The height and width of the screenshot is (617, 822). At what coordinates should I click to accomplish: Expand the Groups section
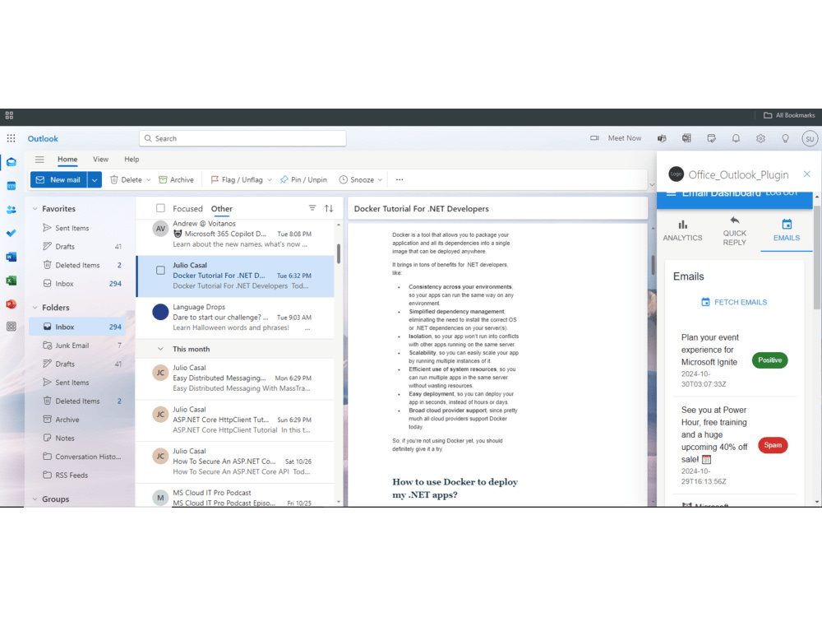coord(35,499)
